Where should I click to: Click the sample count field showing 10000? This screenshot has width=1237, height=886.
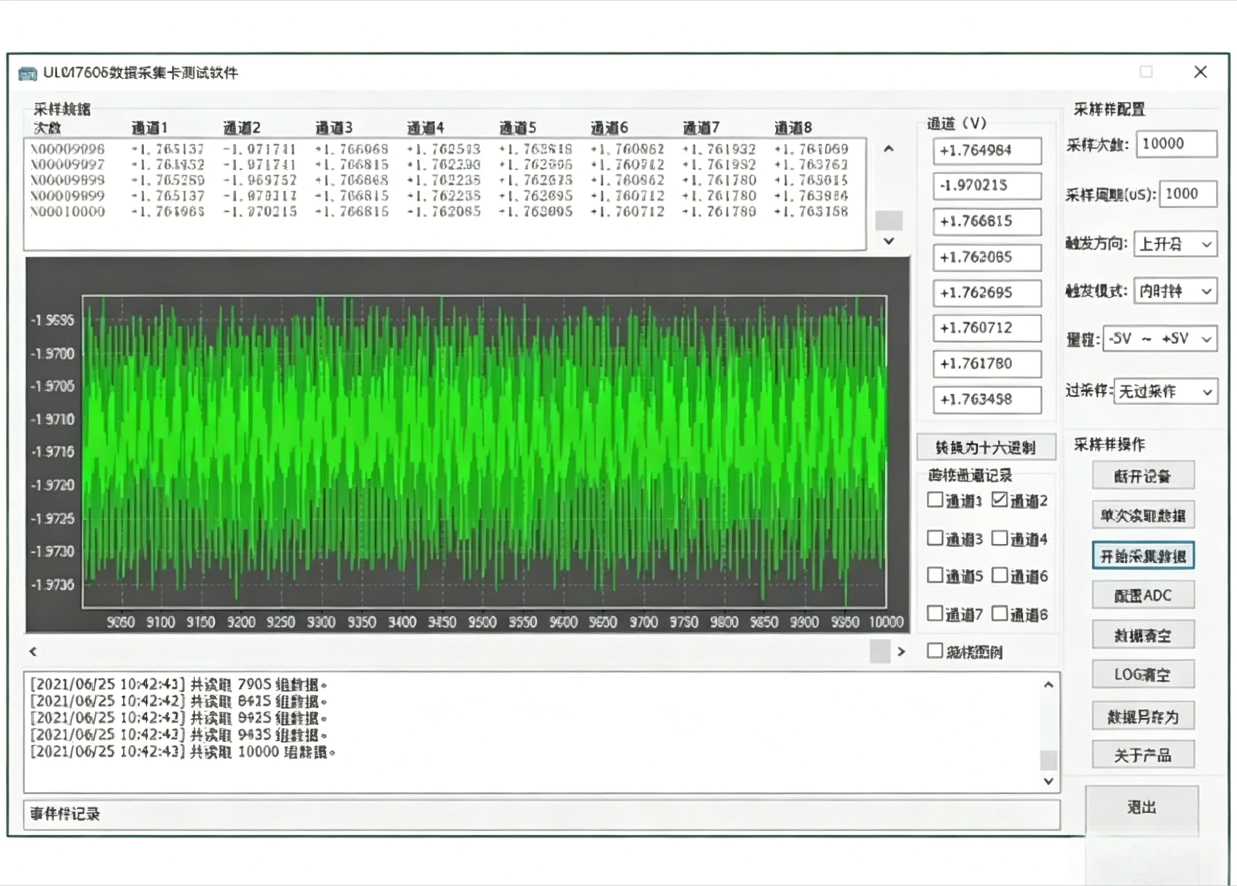(1177, 144)
